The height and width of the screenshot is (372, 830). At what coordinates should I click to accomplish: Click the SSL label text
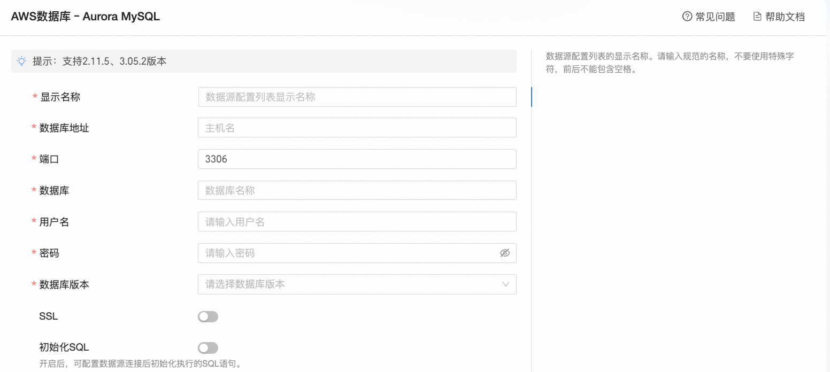49,316
